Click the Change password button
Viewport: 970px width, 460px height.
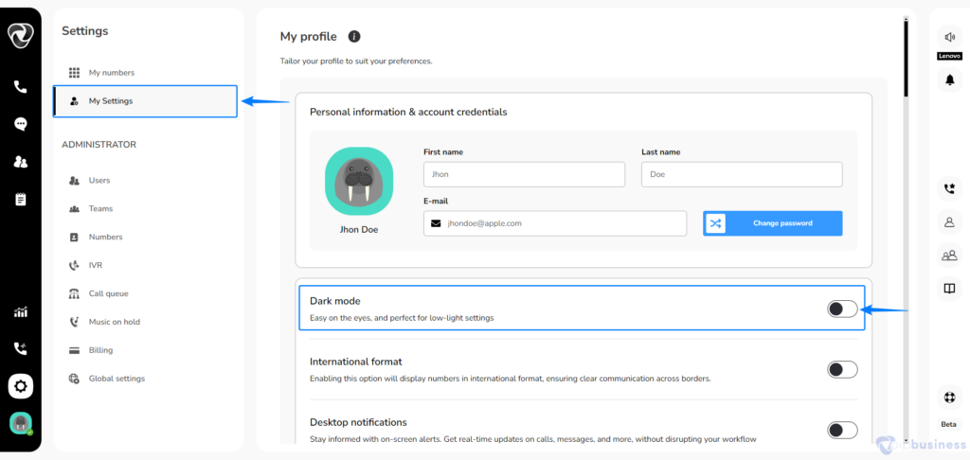coord(773,223)
